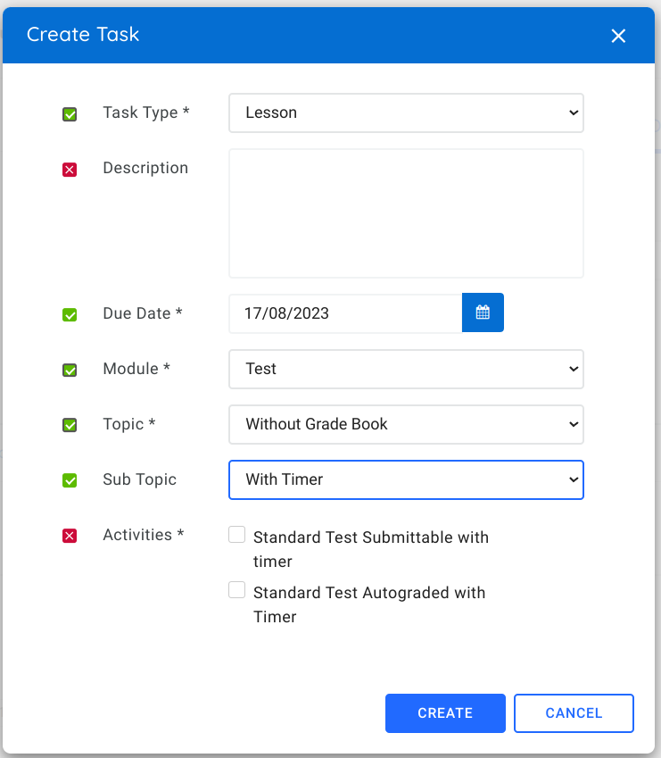Image resolution: width=661 pixels, height=758 pixels.
Task: Open the Module dropdown showing Test
Action: (406, 369)
